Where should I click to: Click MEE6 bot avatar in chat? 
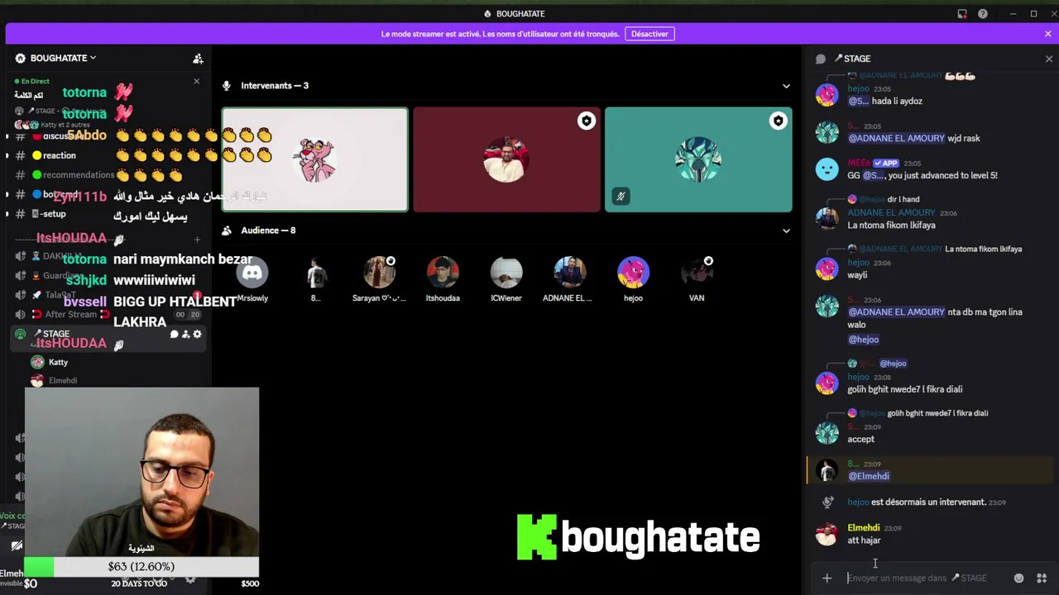click(827, 169)
